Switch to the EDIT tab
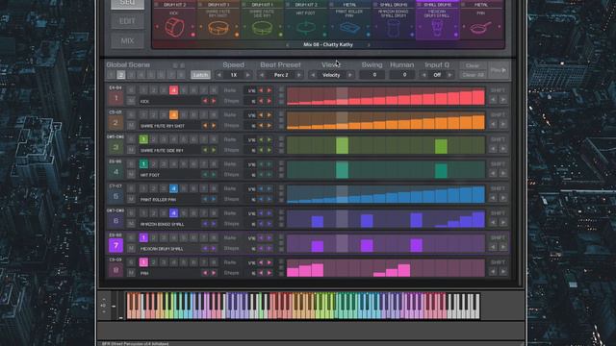The width and height of the screenshot is (616, 346). (x=127, y=21)
